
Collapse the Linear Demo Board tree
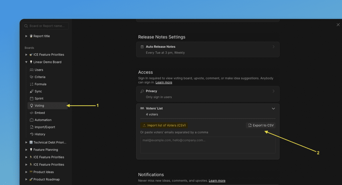click(x=26, y=62)
